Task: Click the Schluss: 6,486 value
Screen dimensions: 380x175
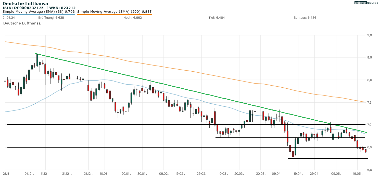Action: click(305, 18)
